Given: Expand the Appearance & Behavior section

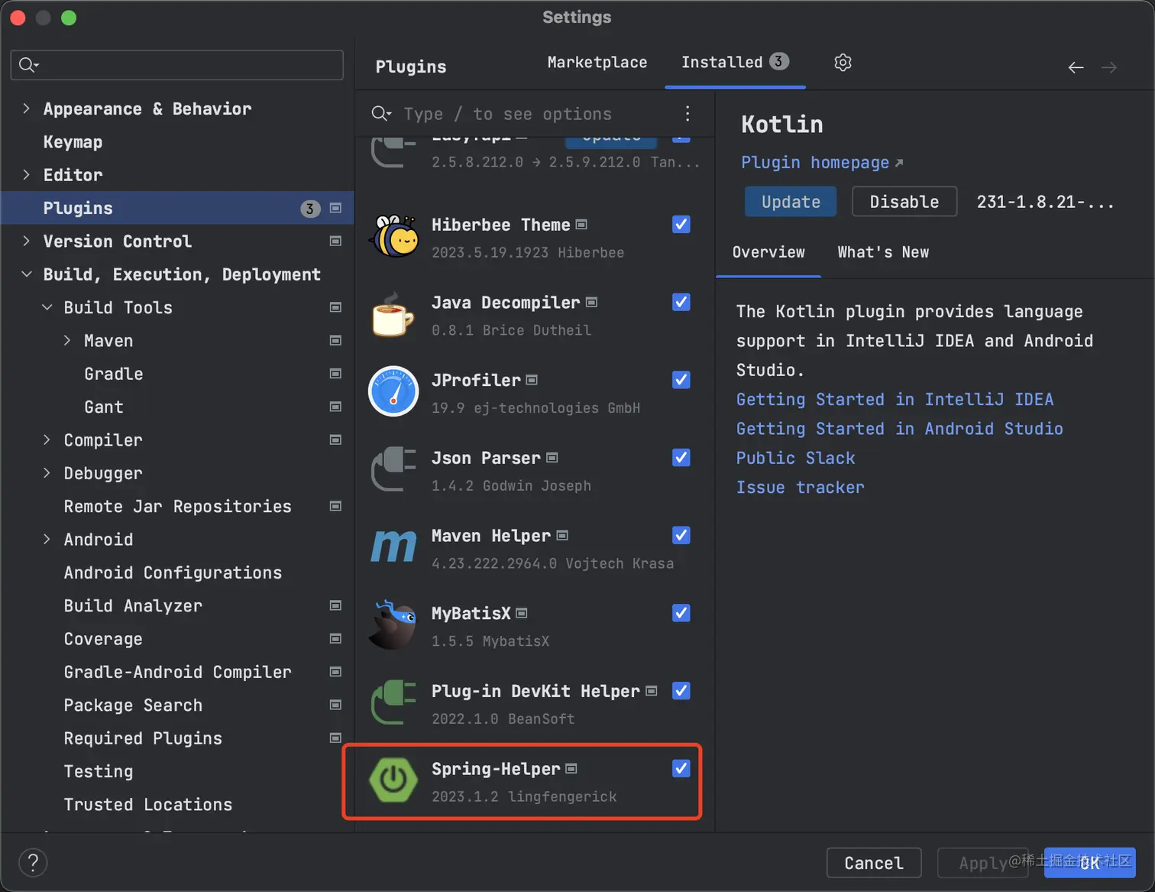Looking at the screenshot, I should [27, 109].
